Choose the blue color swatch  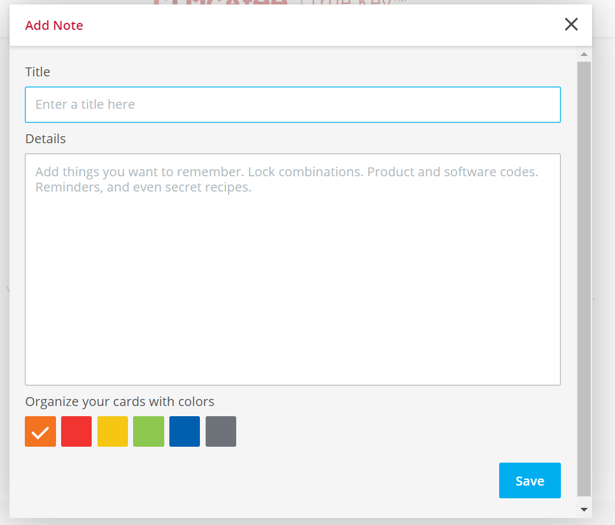coord(185,431)
